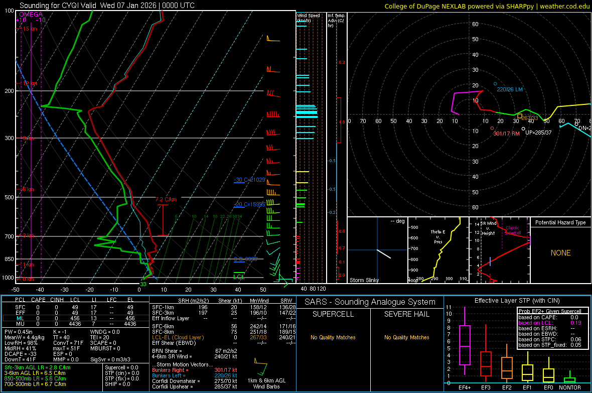Click the 15 km height marker
This screenshot has height=393, width=592.
[x=30, y=29]
